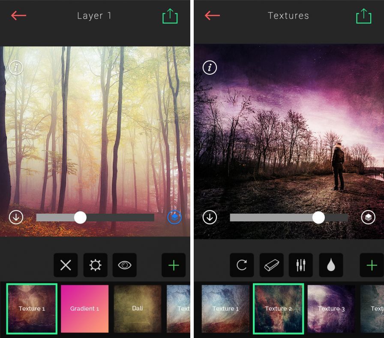Expand the down arrow on forest photo
The width and height of the screenshot is (384, 338).
[16, 217]
